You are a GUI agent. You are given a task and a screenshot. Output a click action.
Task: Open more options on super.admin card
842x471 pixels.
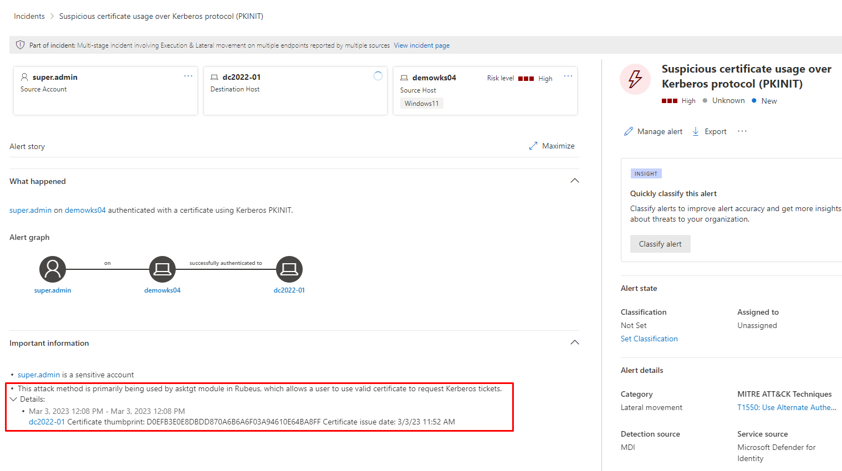click(x=188, y=76)
